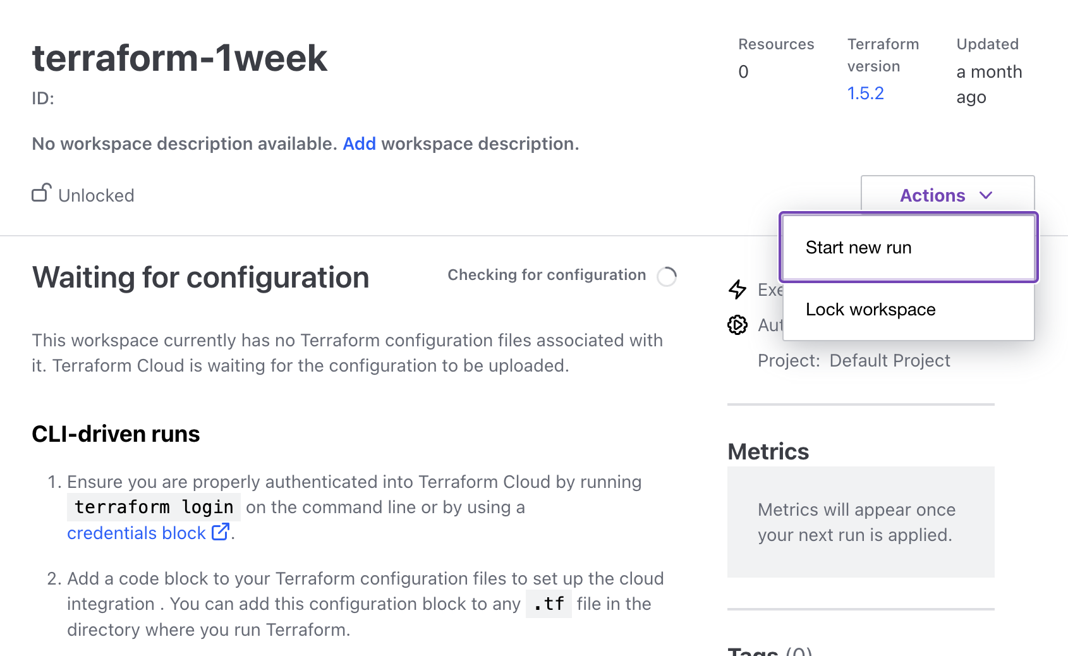This screenshot has width=1068, height=656.
Task: Click the chevron on the Actions button
Action: click(x=986, y=196)
